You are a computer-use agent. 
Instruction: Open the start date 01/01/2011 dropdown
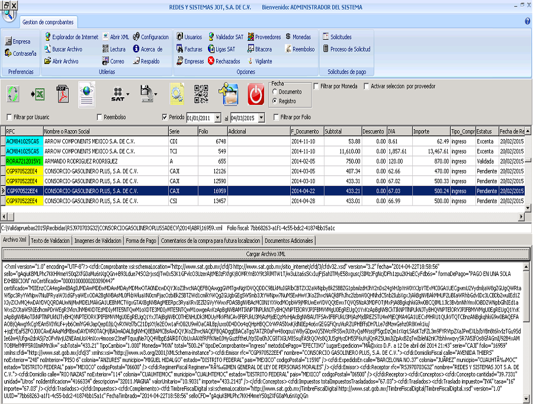(219, 118)
